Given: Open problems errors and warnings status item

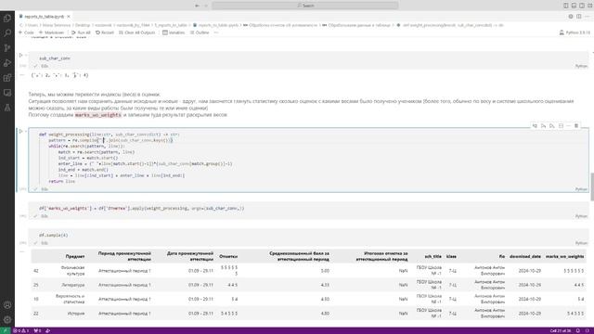Looking at the screenshot, I should pyautogui.click(x=21, y=330).
